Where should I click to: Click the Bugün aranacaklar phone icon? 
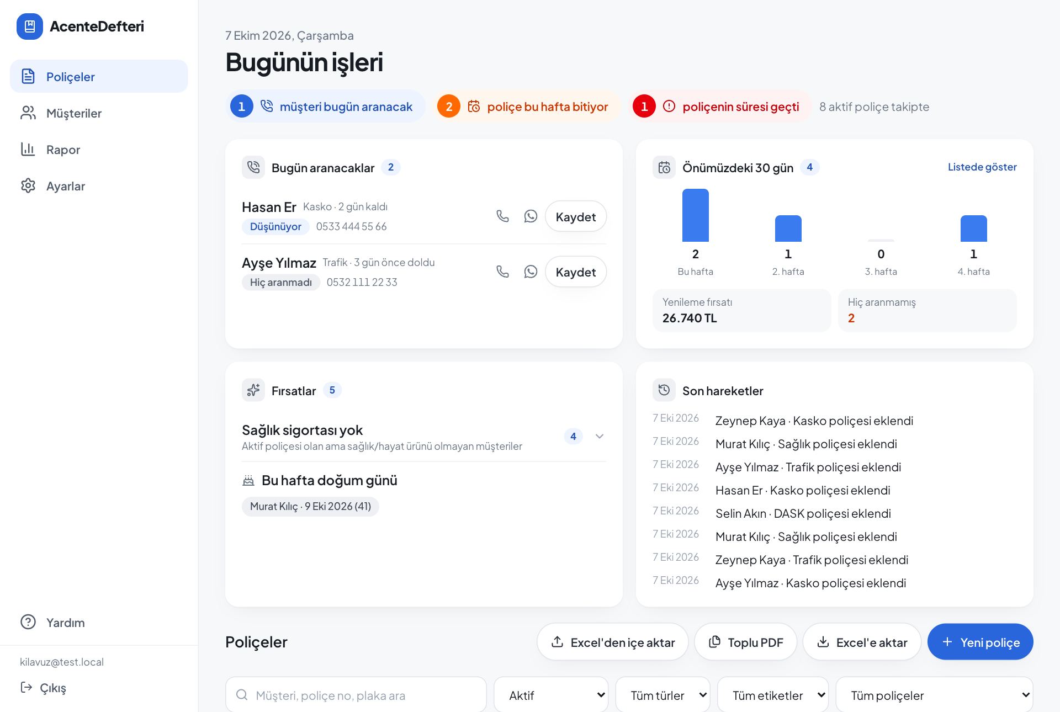tap(253, 167)
